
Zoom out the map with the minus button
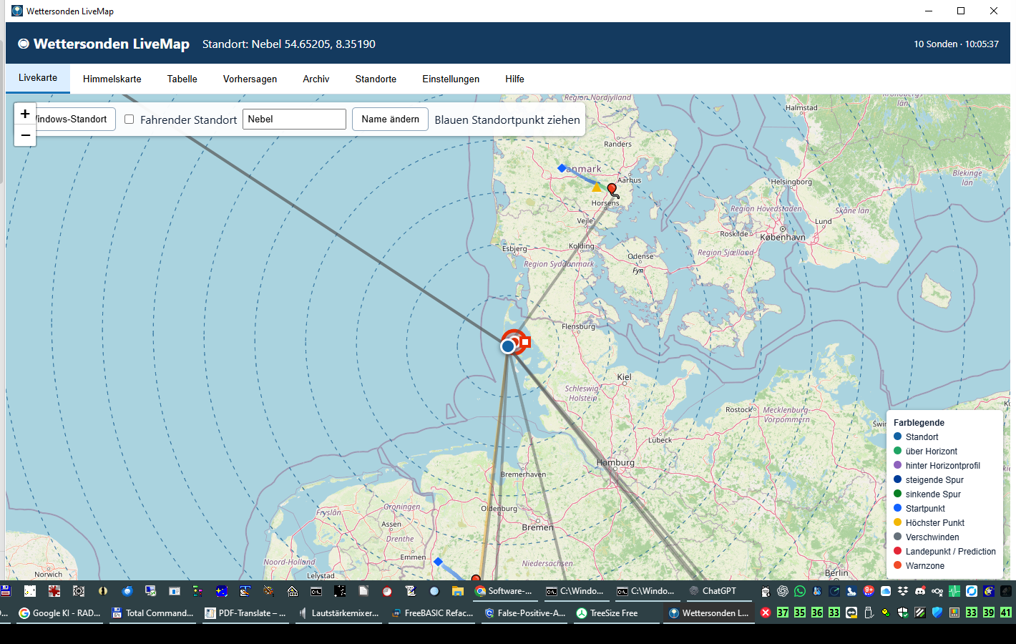click(x=25, y=135)
